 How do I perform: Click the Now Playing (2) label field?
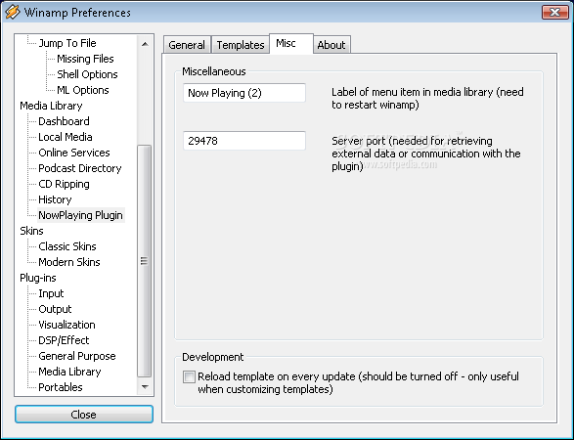tap(244, 93)
